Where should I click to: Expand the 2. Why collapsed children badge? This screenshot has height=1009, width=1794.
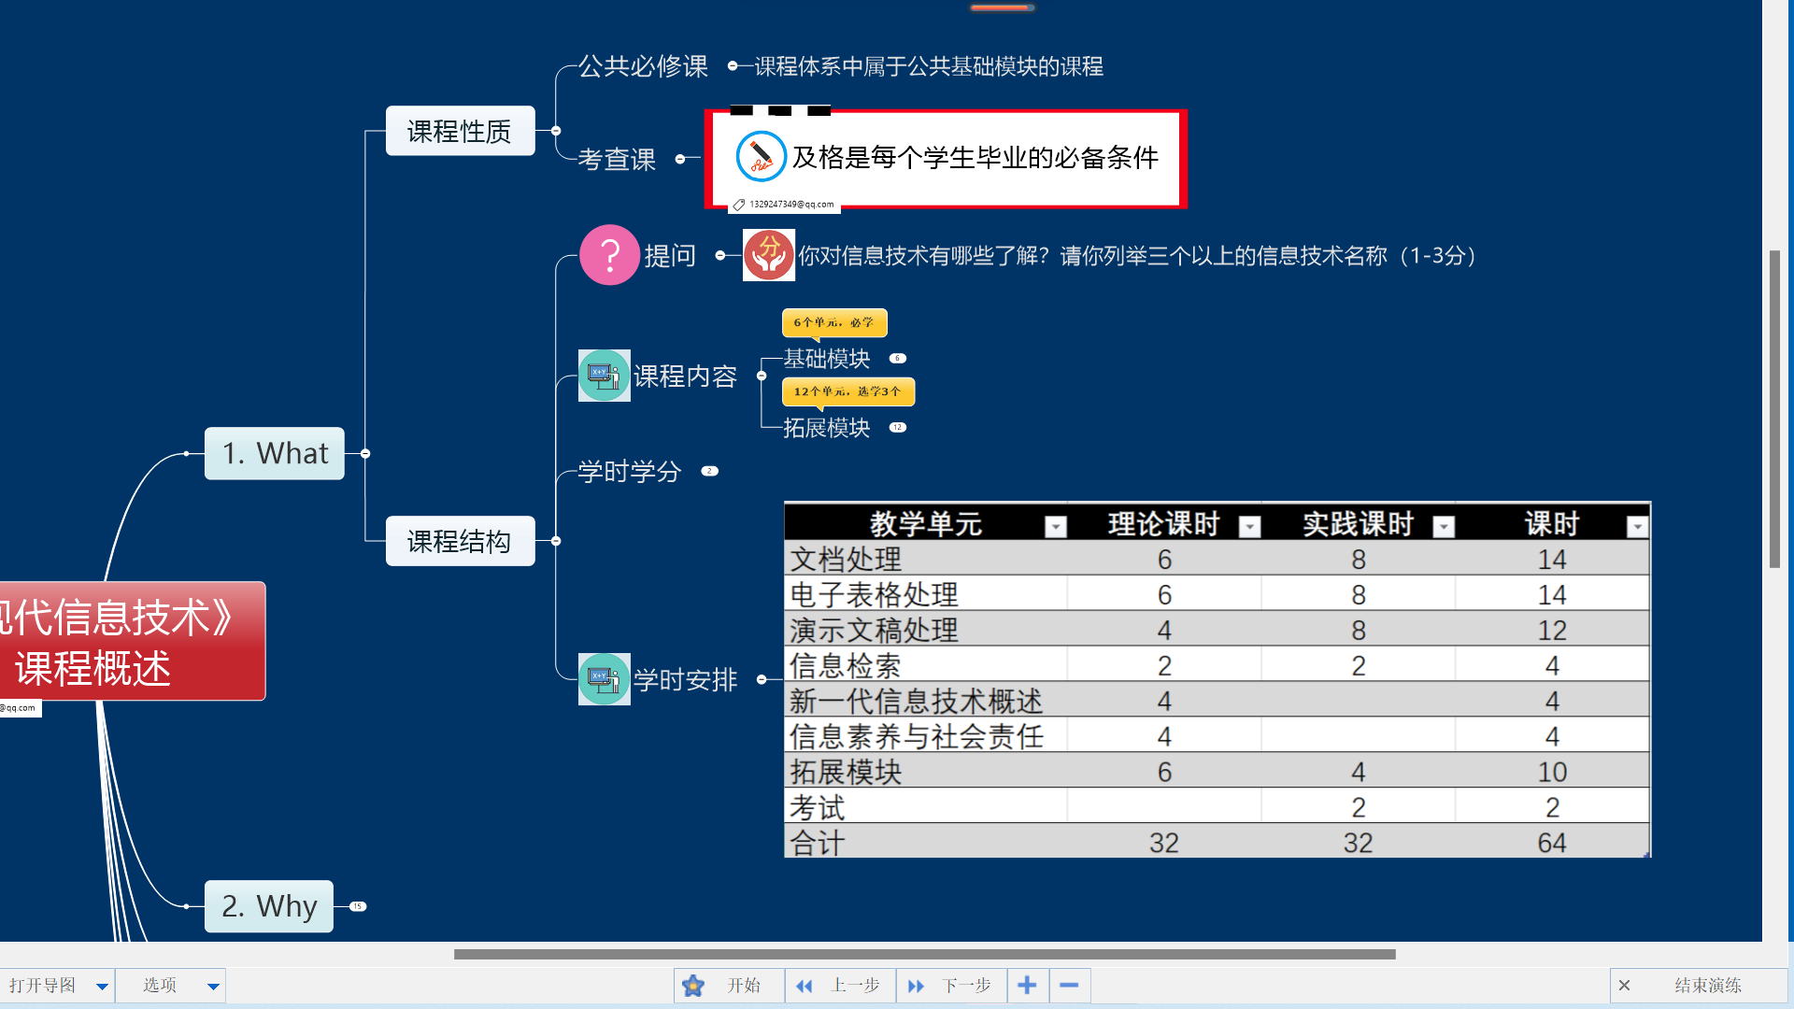point(358,906)
